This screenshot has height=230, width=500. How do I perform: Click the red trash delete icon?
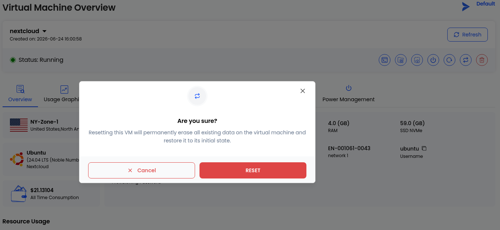[x=482, y=60]
